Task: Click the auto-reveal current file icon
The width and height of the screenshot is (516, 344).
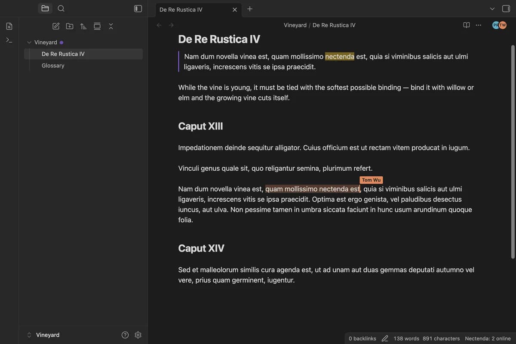Action: (97, 26)
